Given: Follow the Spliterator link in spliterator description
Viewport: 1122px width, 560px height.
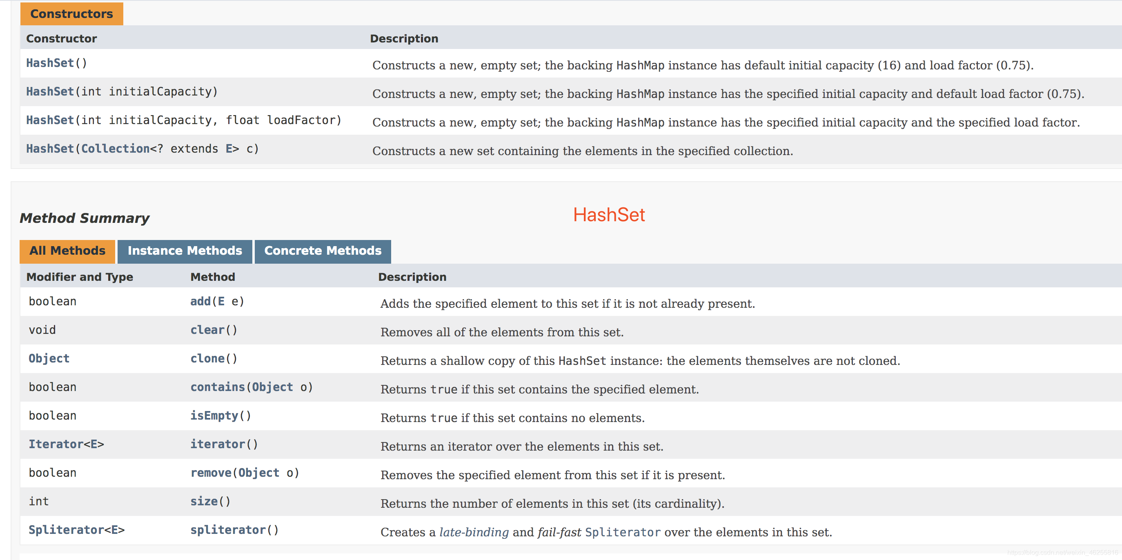Looking at the screenshot, I should pyautogui.click(x=622, y=532).
